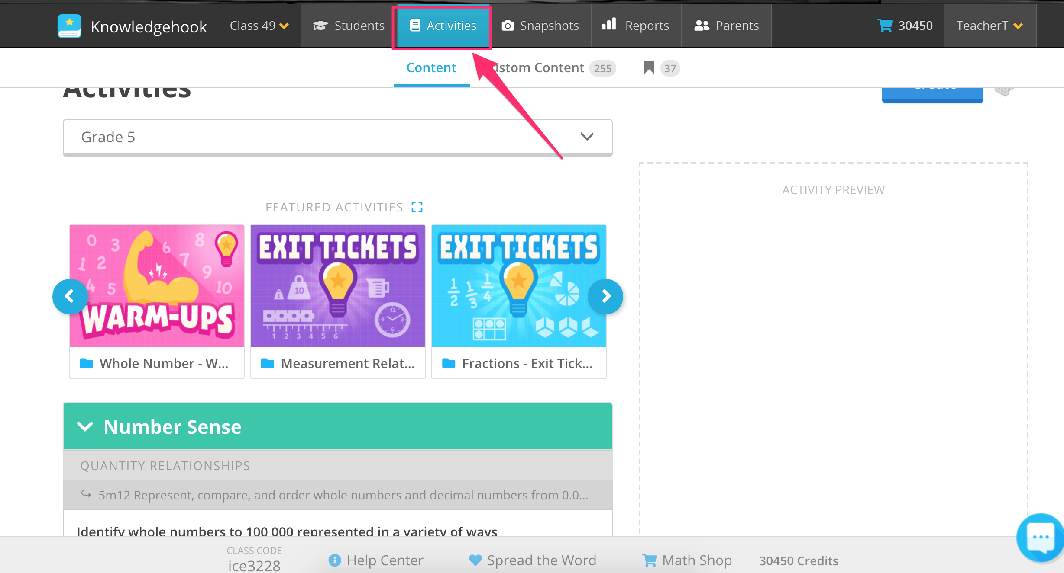Advance the carousel with the right arrow
This screenshot has width=1064, height=573.
click(605, 296)
